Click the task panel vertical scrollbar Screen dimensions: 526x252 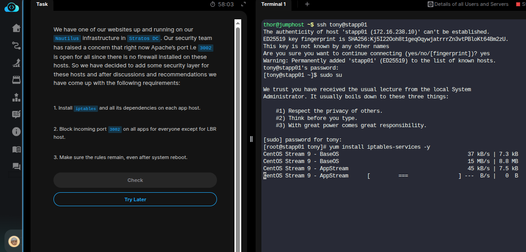[237, 135]
